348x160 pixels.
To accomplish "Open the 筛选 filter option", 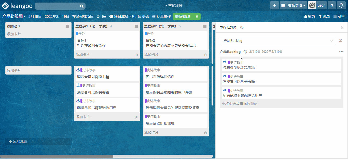I will click(324, 16).
